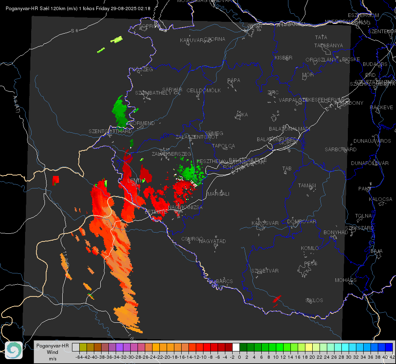
Task: Click the CSORNA town label
Action: (x=215, y=39)
